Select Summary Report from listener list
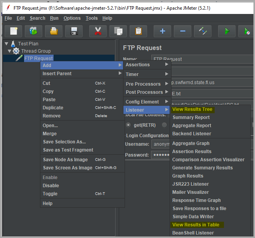The image size is (255, 238). pyautogui.click(x=191, y=117)
